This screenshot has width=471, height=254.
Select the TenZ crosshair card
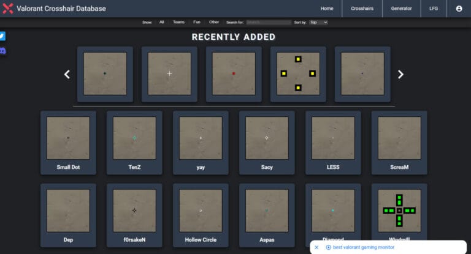coord(134,142)
